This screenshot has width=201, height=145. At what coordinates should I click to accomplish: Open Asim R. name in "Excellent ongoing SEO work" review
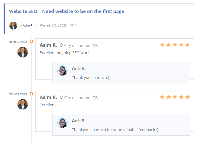tap(48, 45)
